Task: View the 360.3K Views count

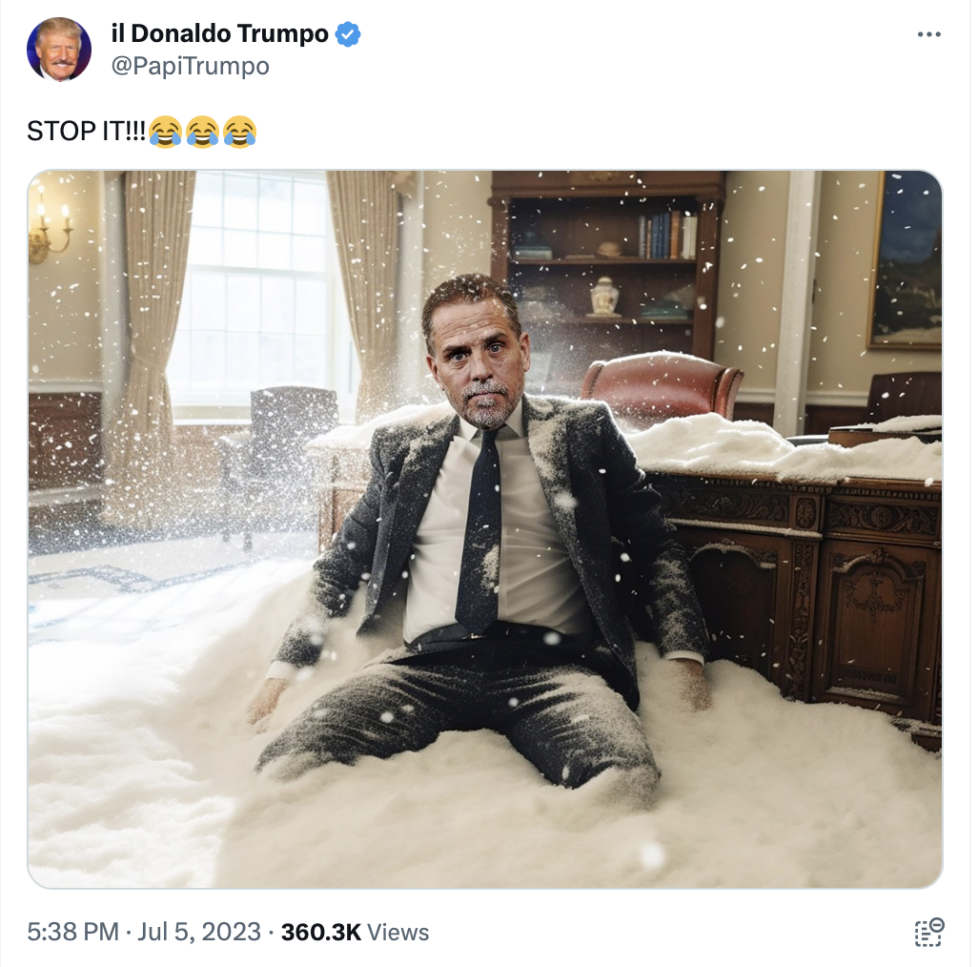Action: tap(355, 932)
